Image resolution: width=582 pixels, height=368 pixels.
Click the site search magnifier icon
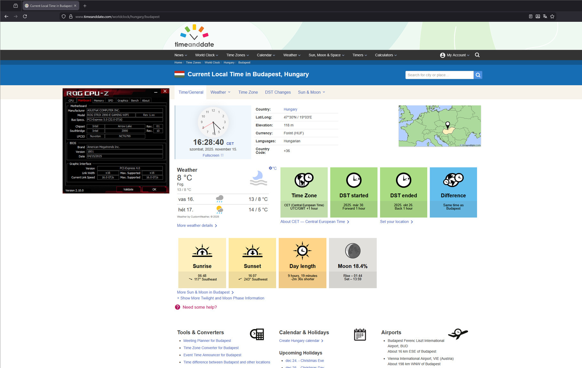[477, 55]
